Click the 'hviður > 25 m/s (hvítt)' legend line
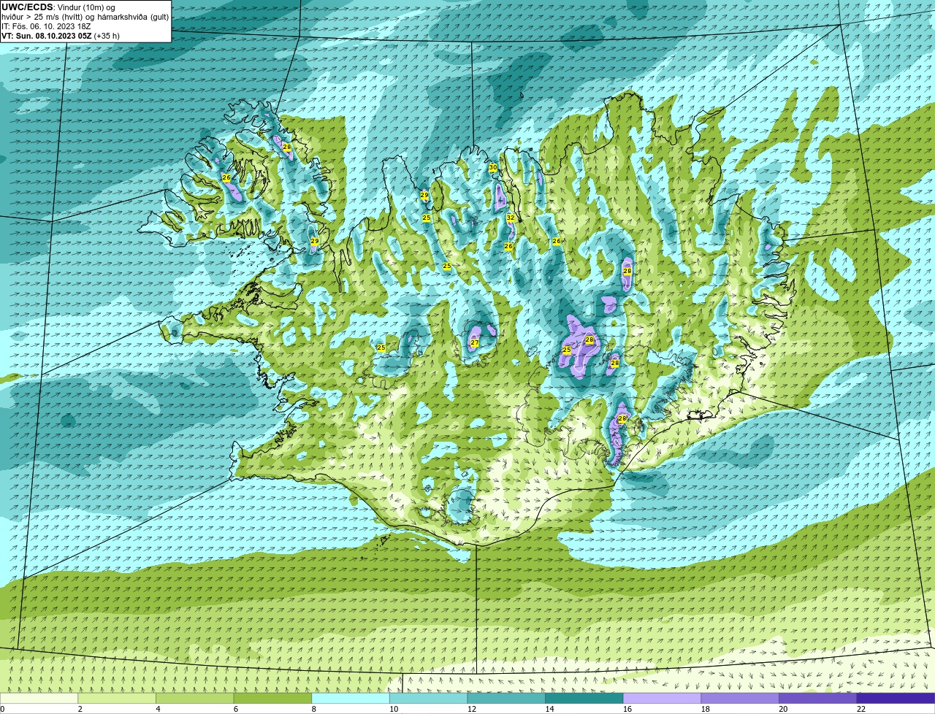Screen dimensions: 935x714 tap(42, 17)
